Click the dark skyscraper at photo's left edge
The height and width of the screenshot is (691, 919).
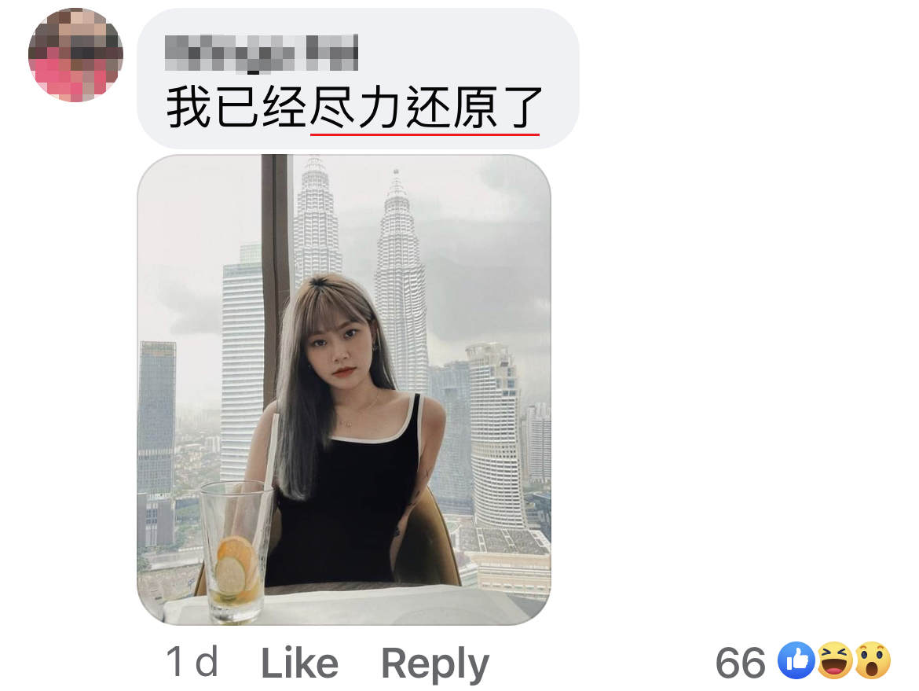(x=156, y=418)
